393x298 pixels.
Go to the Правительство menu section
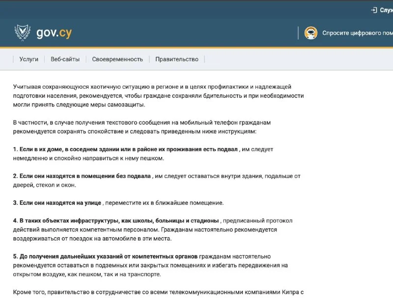(177, 59)
